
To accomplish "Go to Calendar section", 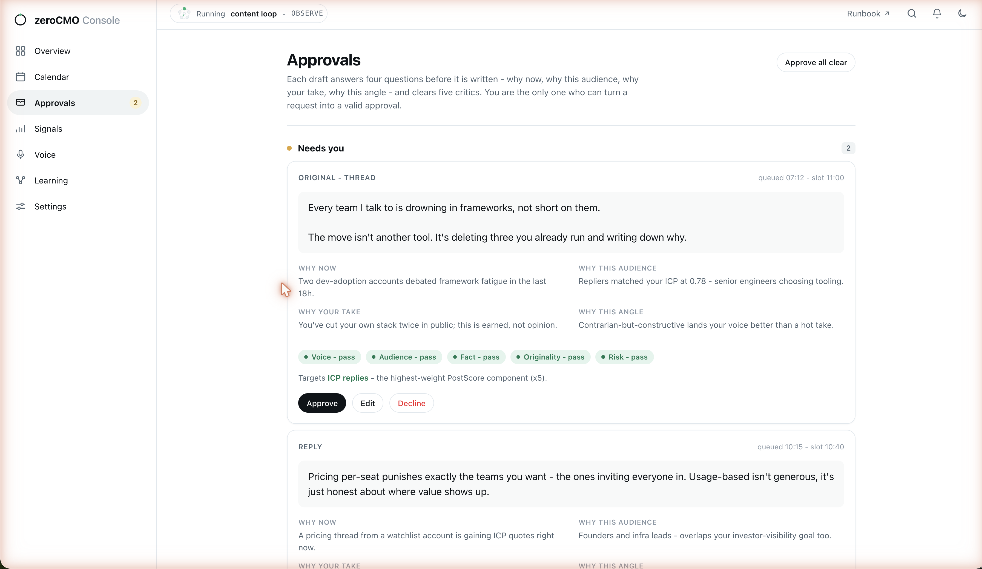I will tap(78, 77).
